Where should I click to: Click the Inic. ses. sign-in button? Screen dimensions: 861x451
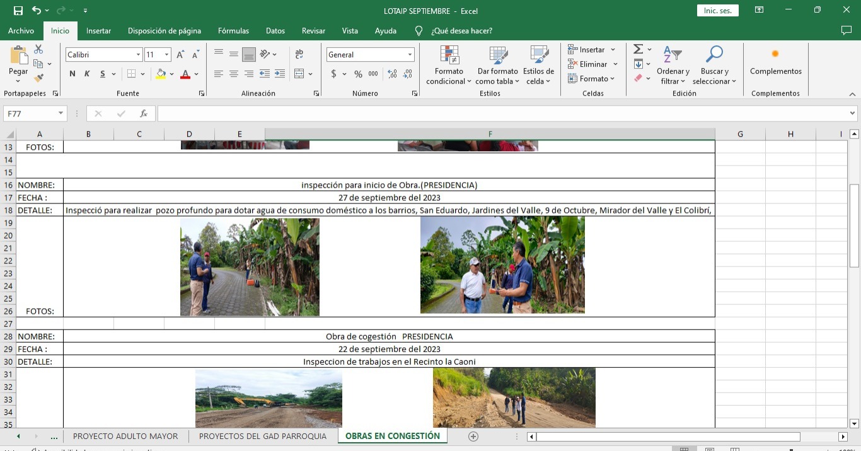click(x=717, y=11)
